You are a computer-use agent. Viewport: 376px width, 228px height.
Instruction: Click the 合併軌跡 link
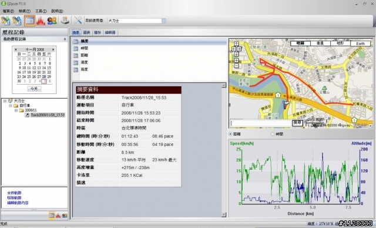[x=14, y=193]
